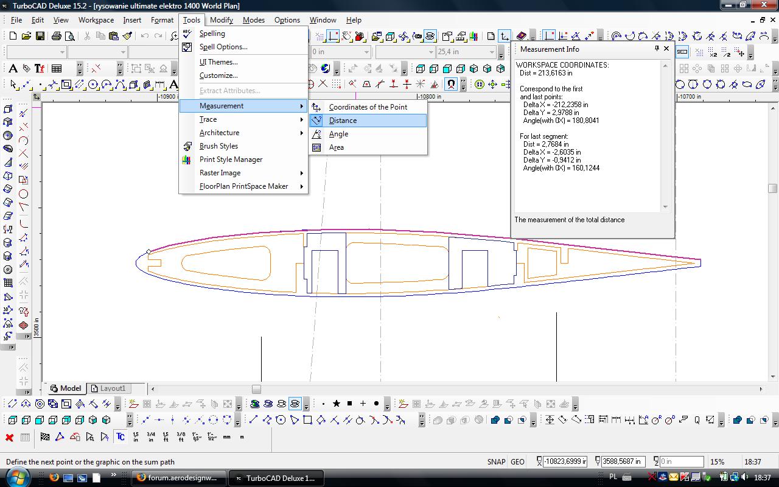Toggle GEO mode in status bar
The image size is (779, 487).
pyautogui.click(x=517, y=461)
